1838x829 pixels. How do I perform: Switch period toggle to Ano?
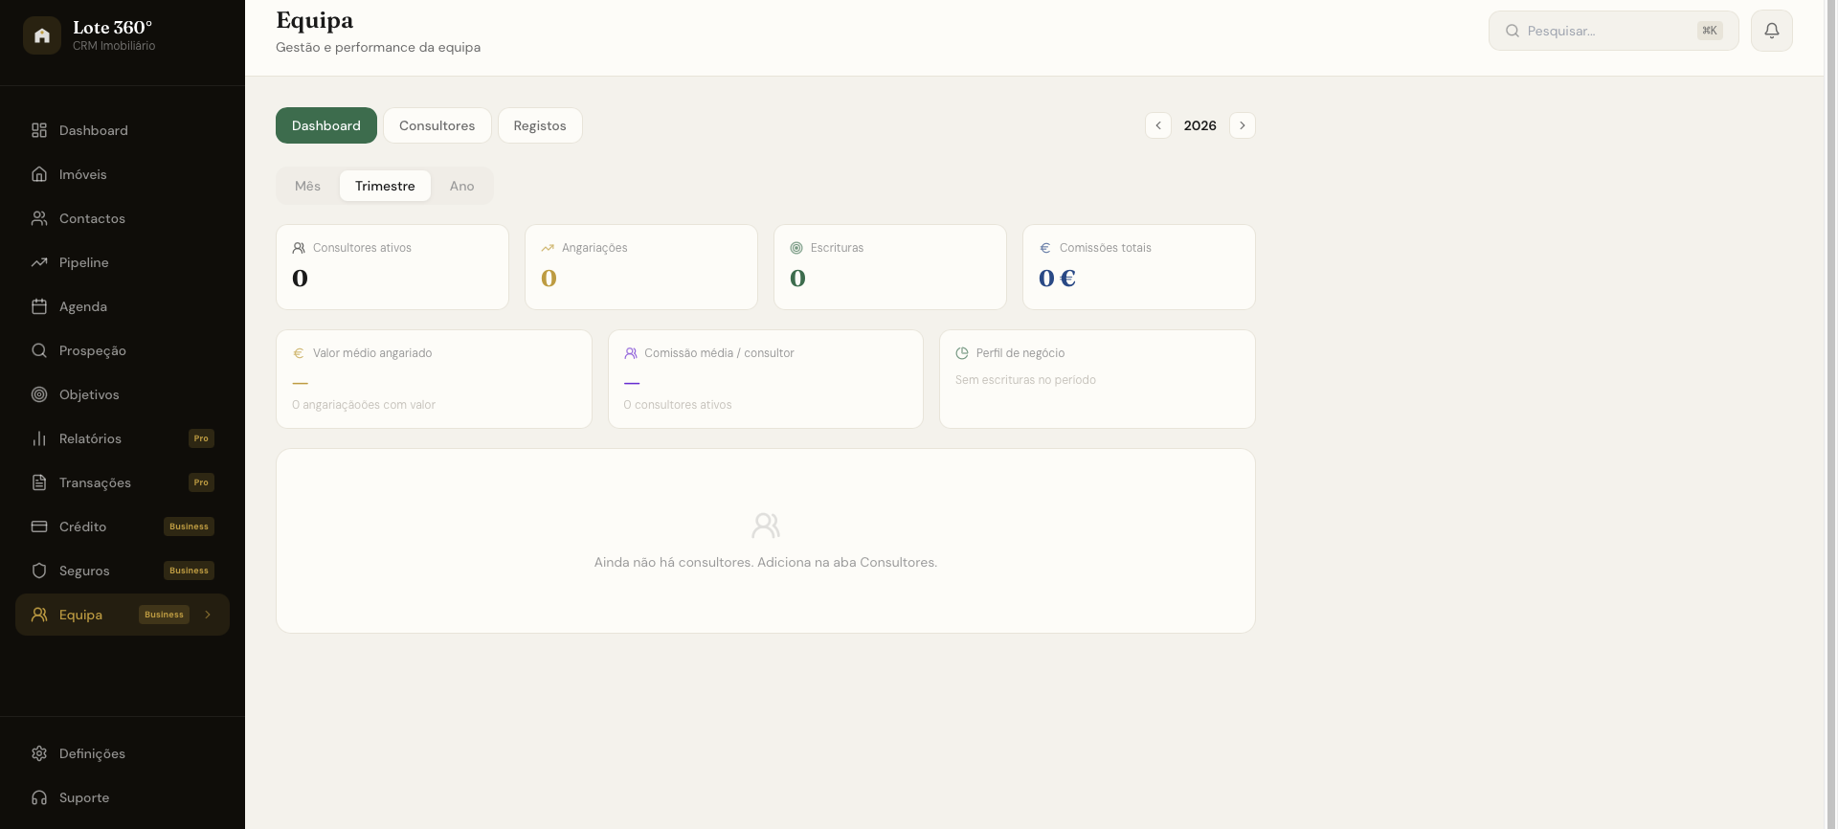[461, 186]
